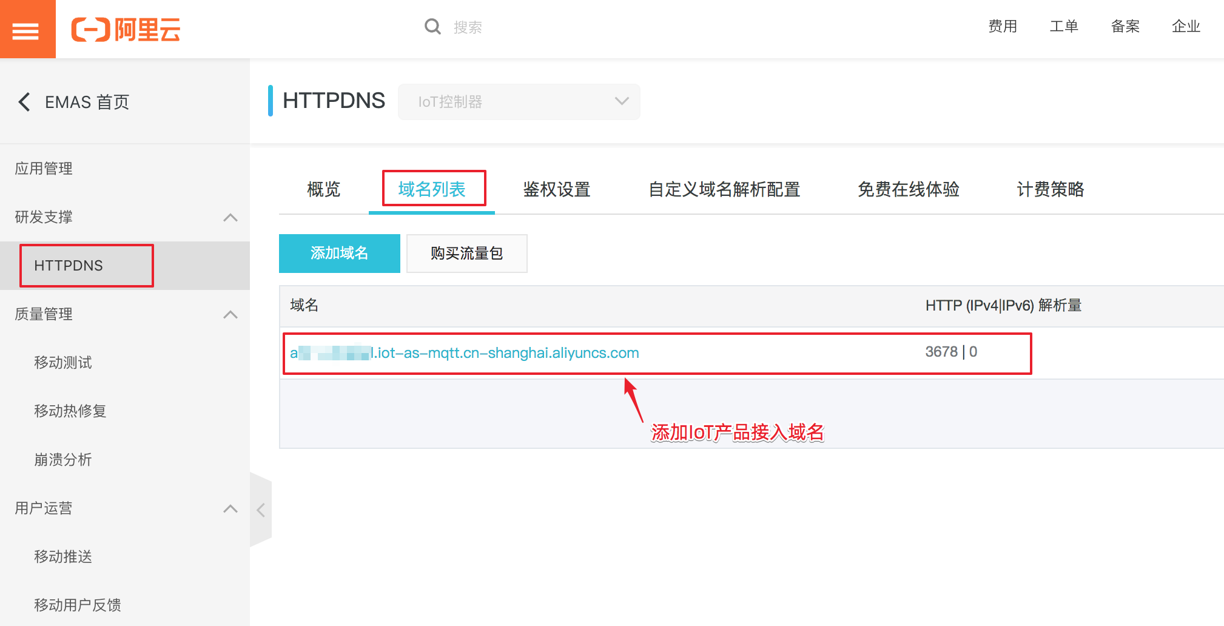This screenshot has width=1224, height=626.
Task: Open 移动用户反馈 in the sidebar
Action: coord(78,605)
